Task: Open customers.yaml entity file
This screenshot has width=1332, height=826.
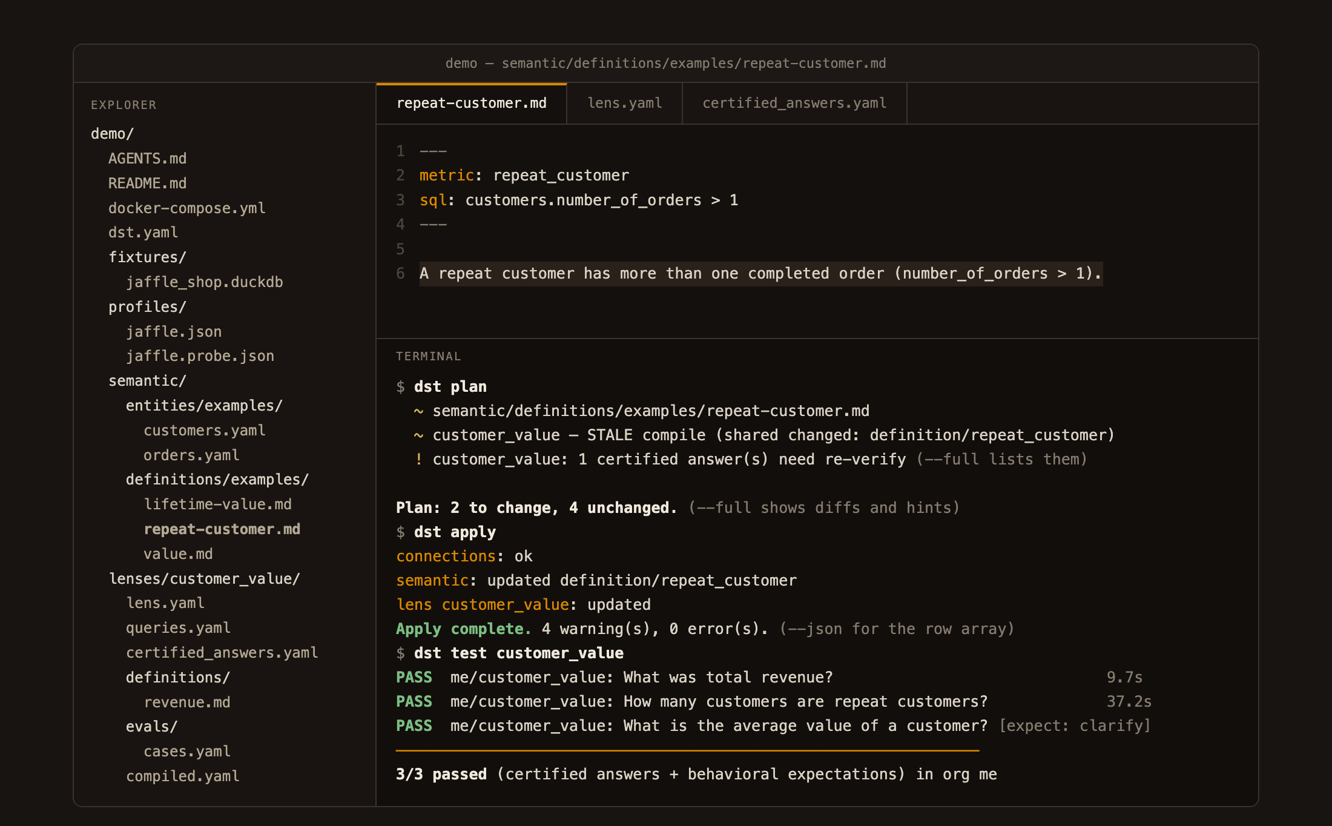Action: click(x=204, y=431)
